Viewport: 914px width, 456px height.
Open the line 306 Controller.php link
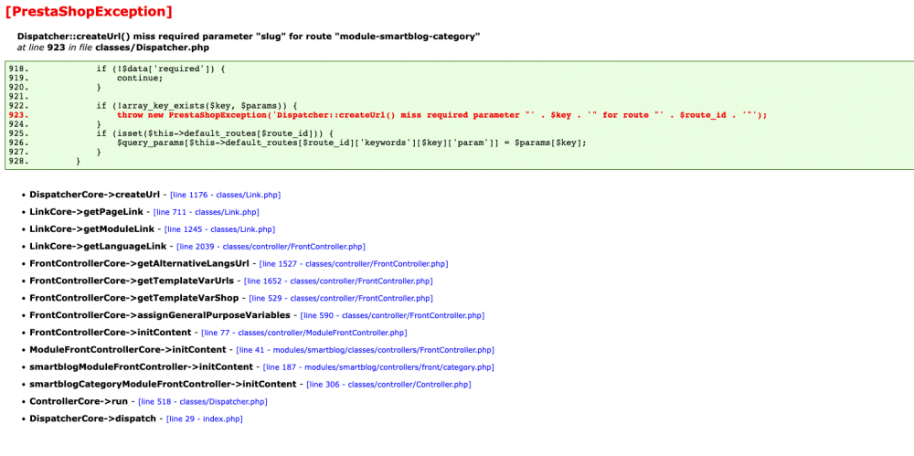pos(388,385)
